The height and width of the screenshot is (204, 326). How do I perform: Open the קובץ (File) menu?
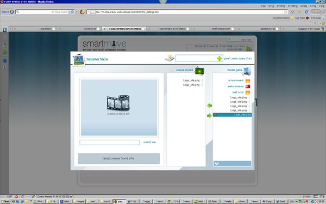pos(322,6)
